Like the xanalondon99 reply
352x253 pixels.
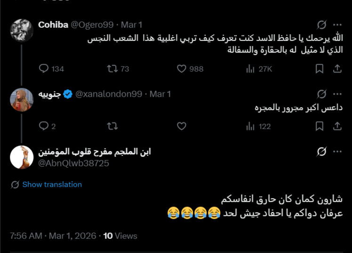coord(182,126)
